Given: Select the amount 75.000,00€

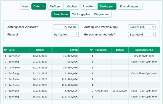Looking at the screenshot, I should (65, 56).
